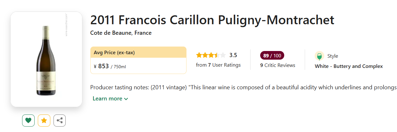Image resolution: width=397 pixels, height=132 pixels.
Task: Open the 9 Critic Reviews link
Action: pos(277,65)
